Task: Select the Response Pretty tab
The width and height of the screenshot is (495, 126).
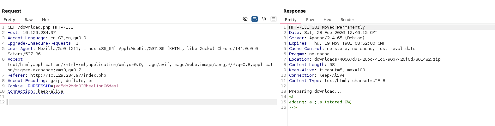Action: 291,19
